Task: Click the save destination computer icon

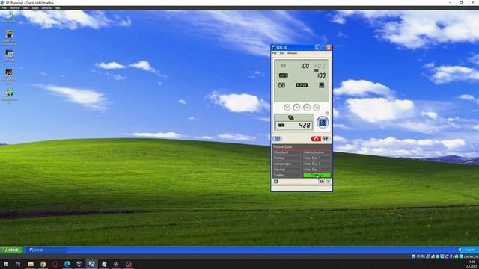Action: (321, 85)
